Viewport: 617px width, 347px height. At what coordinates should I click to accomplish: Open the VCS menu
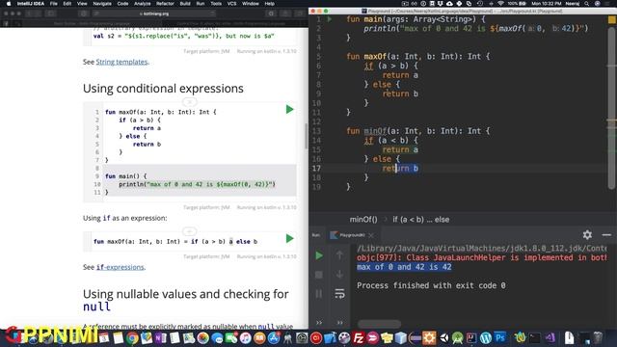231,4
